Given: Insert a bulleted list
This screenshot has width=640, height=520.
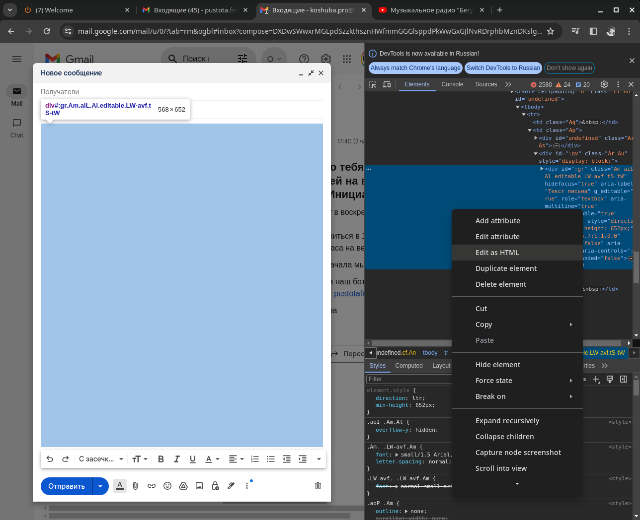Looking at the screenshot, I should click(x=271, y=459).
